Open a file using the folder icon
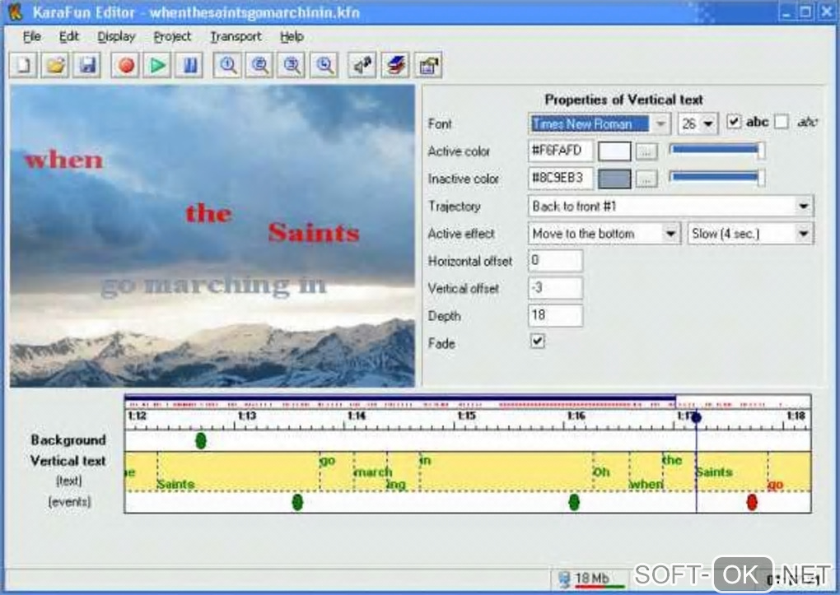This screenshot has width=840, height=595. (55, 65)
